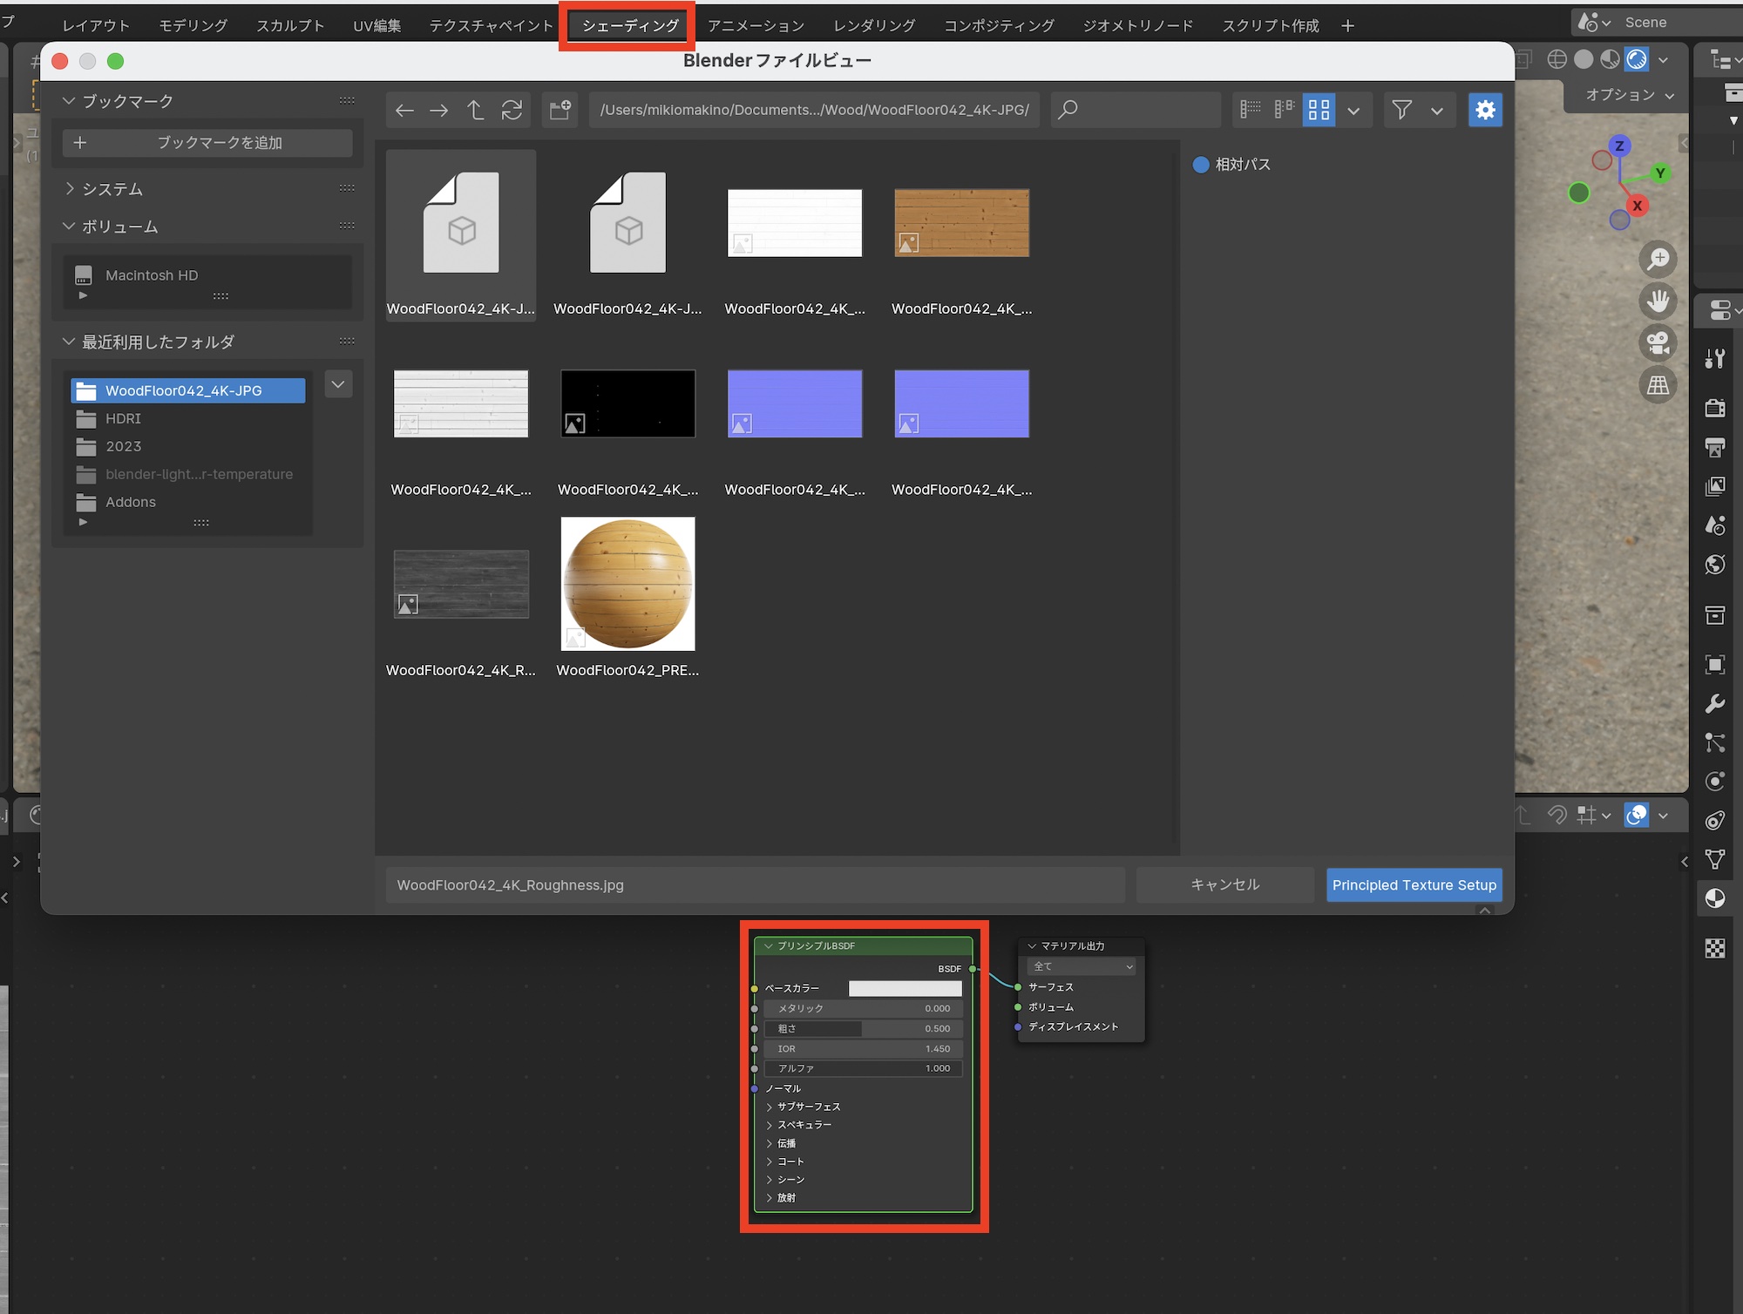Switch to thumbnail display mode icon
Screen dimensions: 1743x1314
tap(1319, 110)
